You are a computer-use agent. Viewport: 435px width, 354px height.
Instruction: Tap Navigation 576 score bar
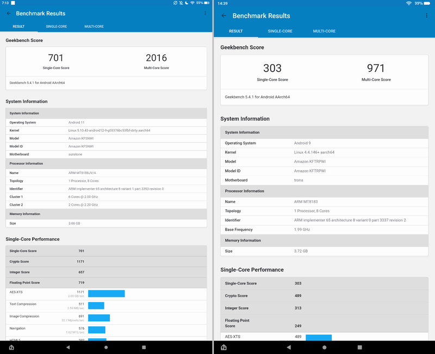point(97,330)
